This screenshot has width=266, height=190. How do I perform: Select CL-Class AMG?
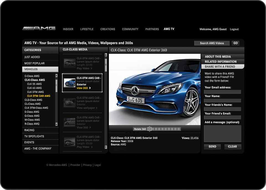[x=33, y=104]
